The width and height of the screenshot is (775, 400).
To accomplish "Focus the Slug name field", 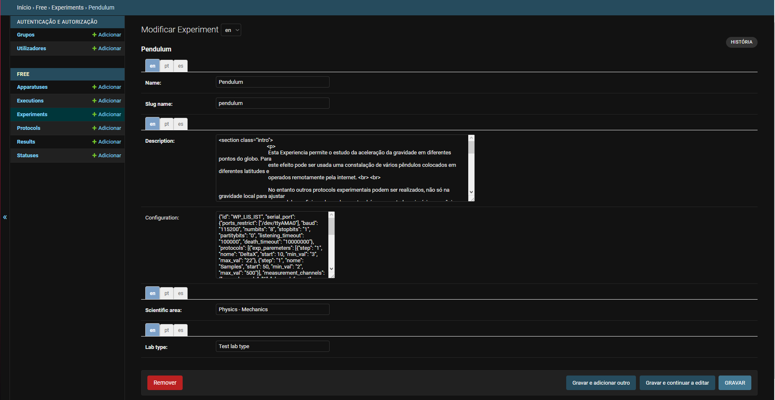I will (x=273, y=103).
